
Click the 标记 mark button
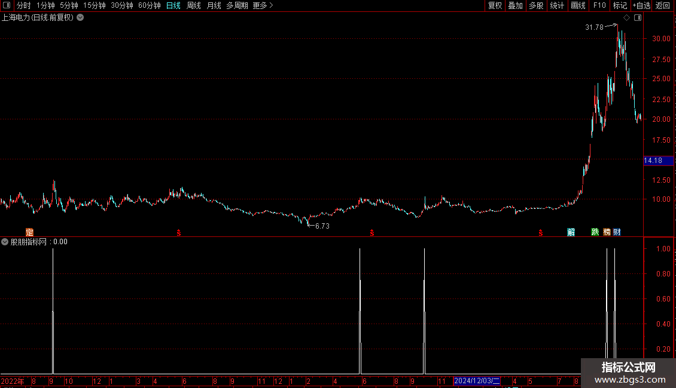coord(620,5)
